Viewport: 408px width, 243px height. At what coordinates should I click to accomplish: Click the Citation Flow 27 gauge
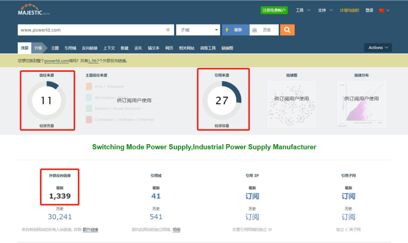[x=222, y=101]
